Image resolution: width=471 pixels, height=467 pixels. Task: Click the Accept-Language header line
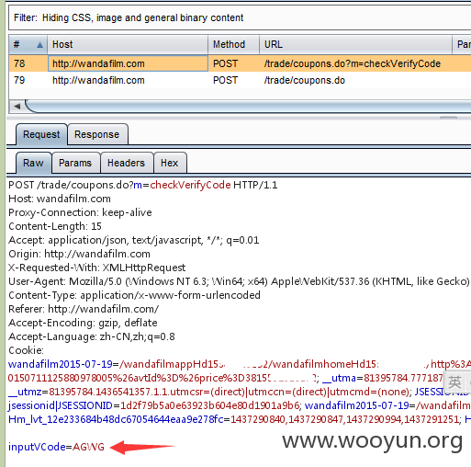[92, 336]
